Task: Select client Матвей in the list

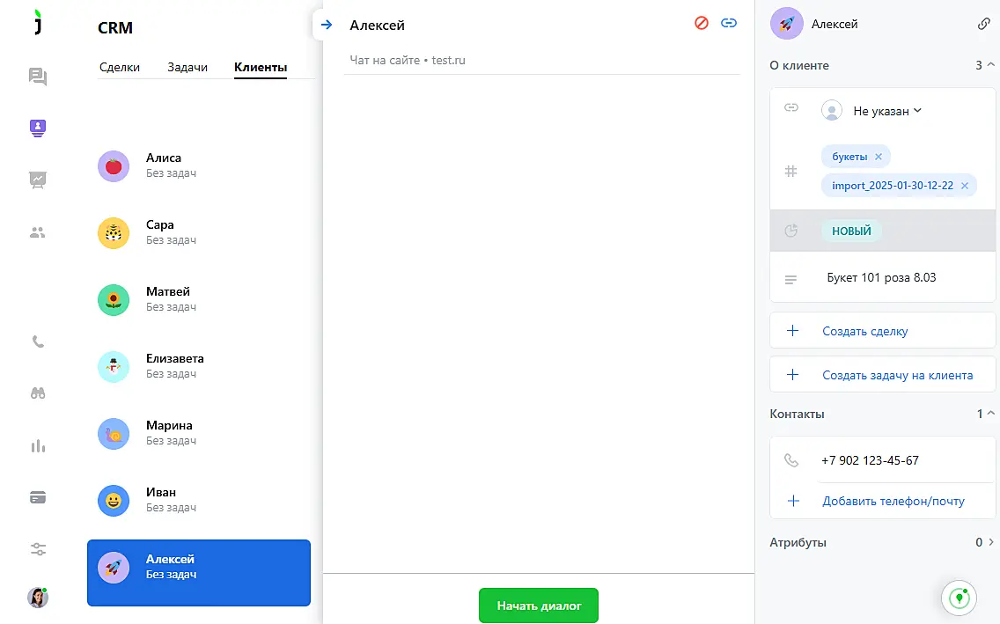Action: [199, 300]
